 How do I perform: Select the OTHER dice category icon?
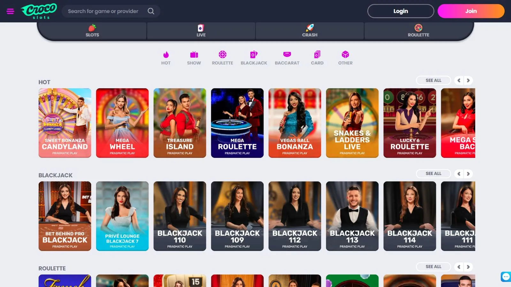click(345, 55)
